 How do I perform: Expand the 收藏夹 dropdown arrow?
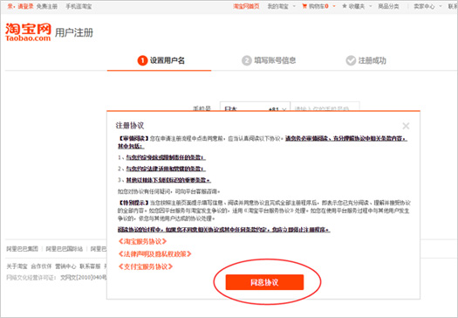pos(371,6)
